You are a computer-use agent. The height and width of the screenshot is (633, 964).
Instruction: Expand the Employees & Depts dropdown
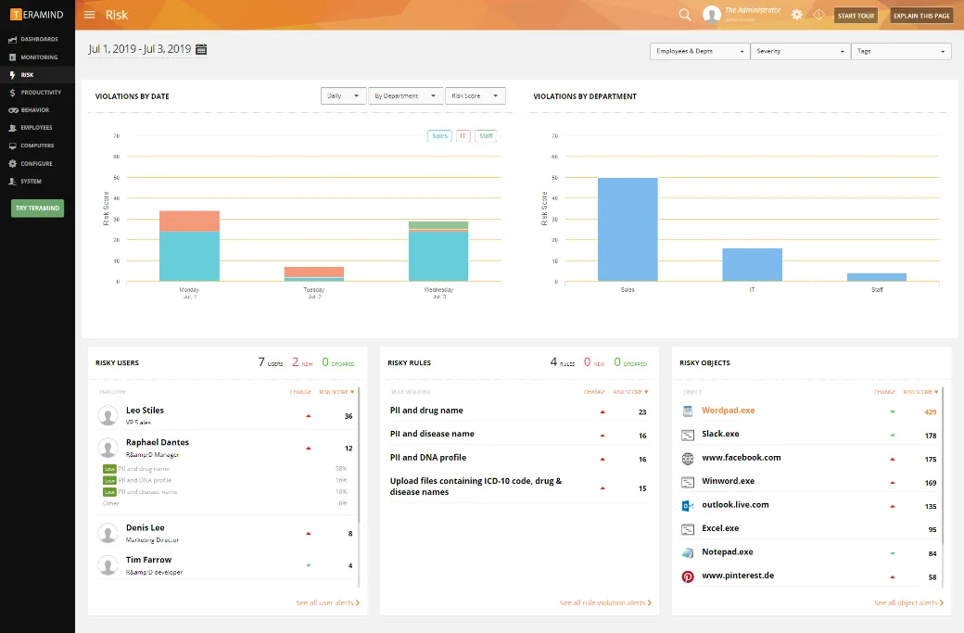(x=700, y=52)
